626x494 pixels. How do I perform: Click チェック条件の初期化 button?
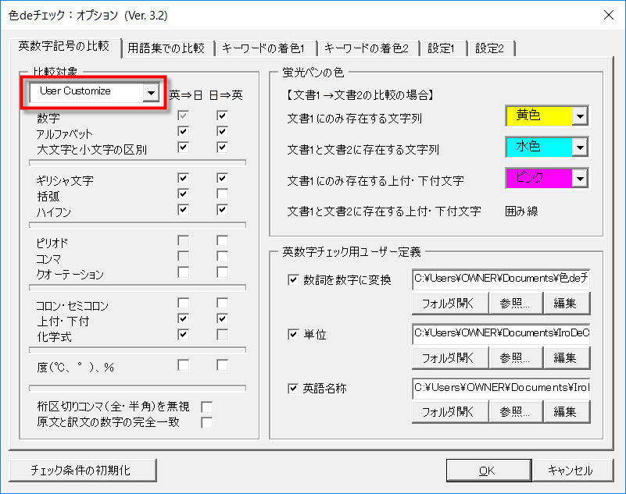coord(82,470)
